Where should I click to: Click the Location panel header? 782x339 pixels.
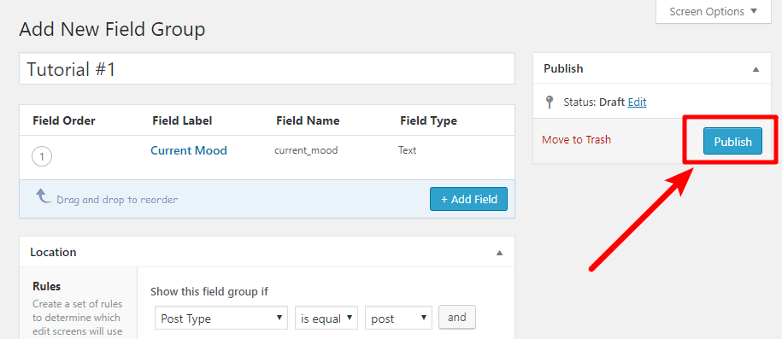pyautogui.click(x=267, y=252)
